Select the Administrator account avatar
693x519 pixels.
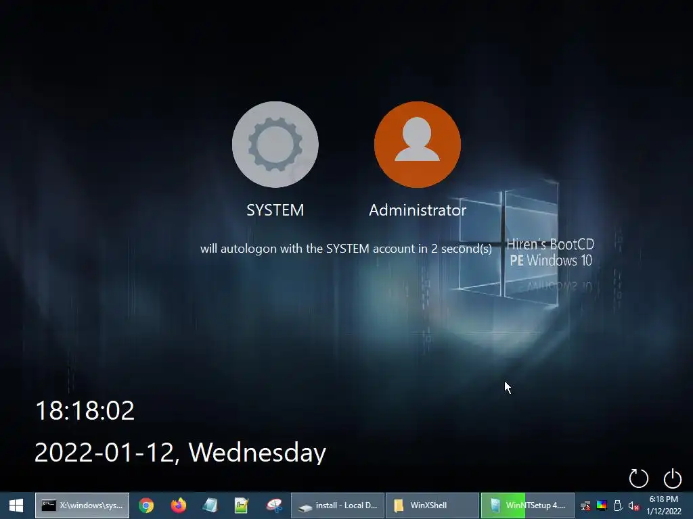pyautogui.click(x=417, y=145)
